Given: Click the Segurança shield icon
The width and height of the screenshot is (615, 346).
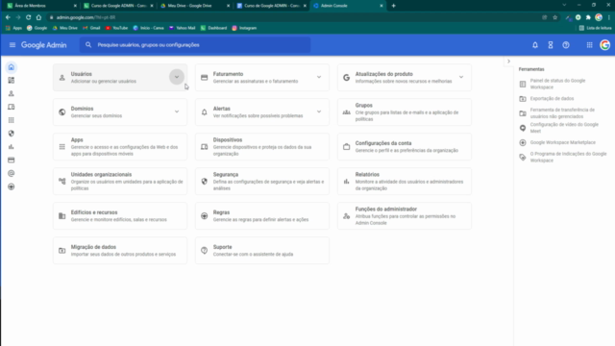Looking at the screenshot, I should [x=205, y=182].
